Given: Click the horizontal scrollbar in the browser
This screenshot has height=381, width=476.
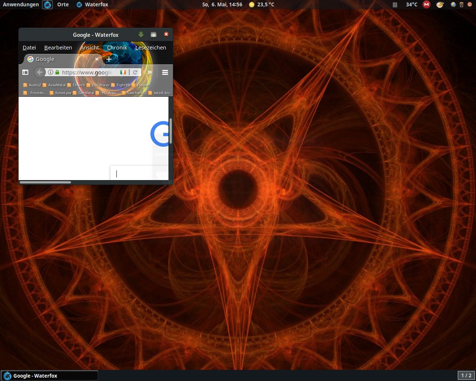Looking at the screenshot, I should point(45,182).
